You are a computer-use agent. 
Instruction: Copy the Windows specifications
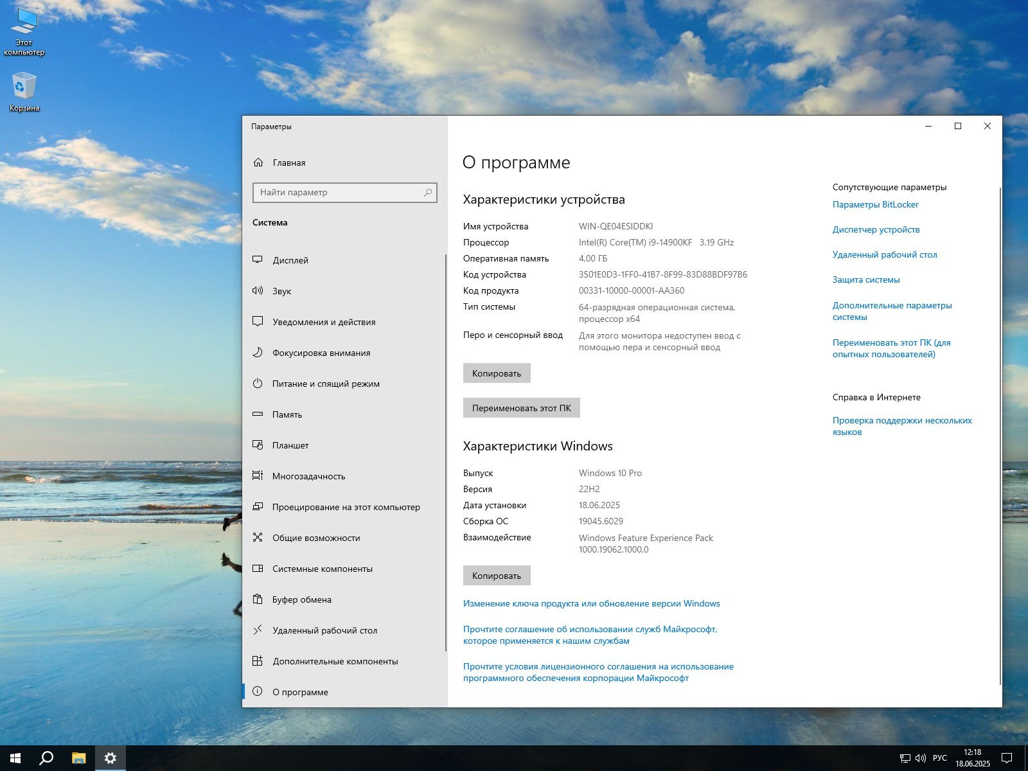tap(497, 576)
